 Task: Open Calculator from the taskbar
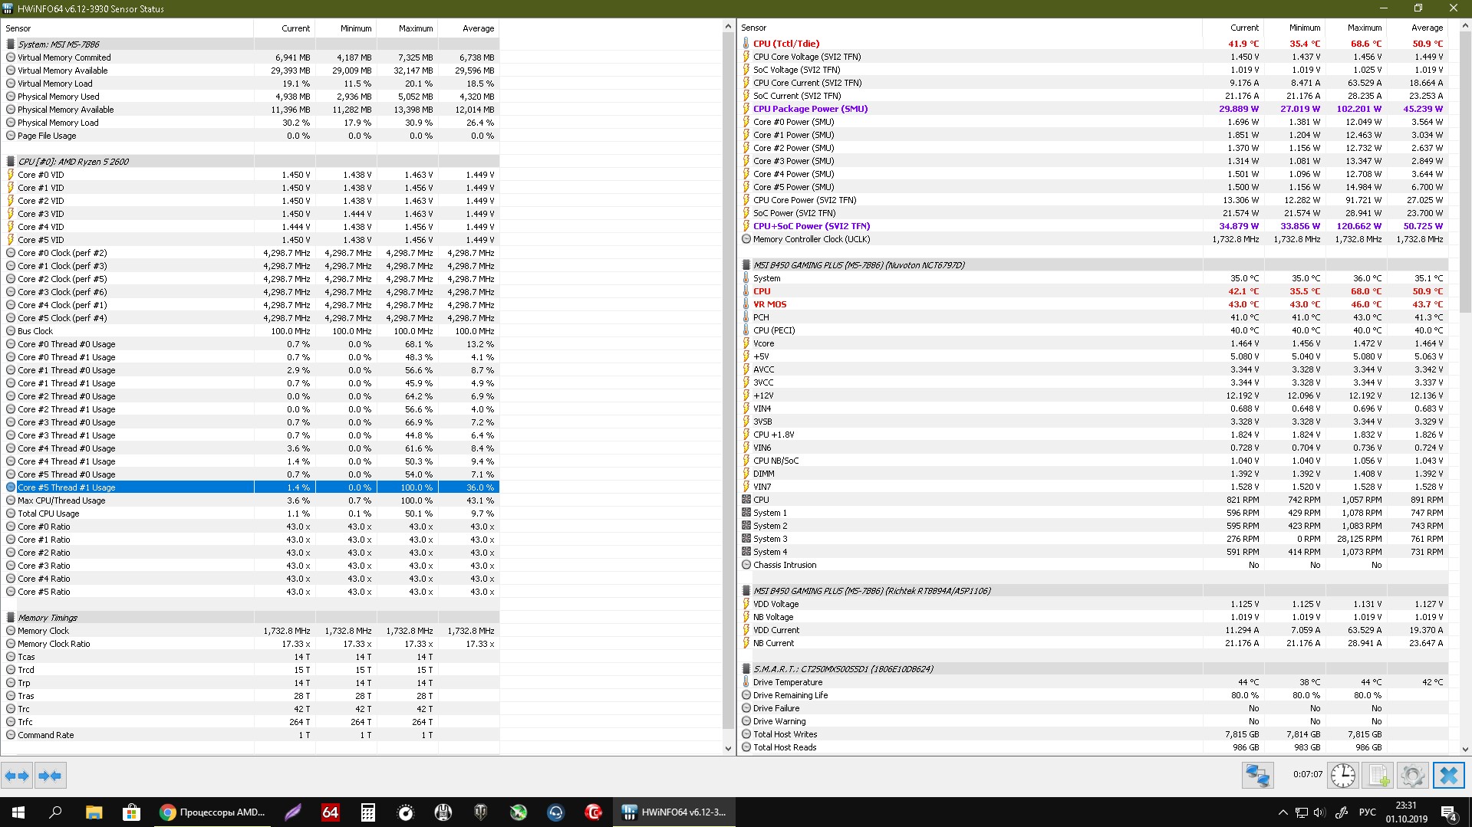[368, 812]
